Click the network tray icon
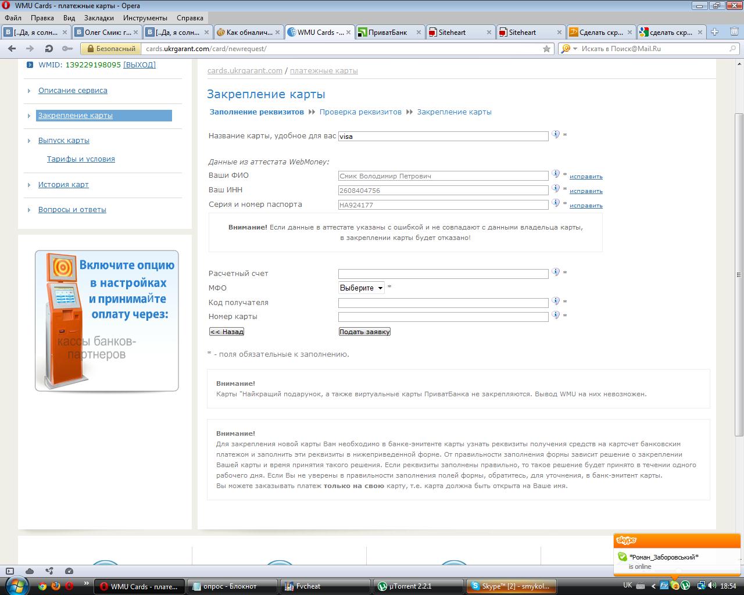Viewport: 744px width, 595px height. pyautogui.click(x=702, y=586)
